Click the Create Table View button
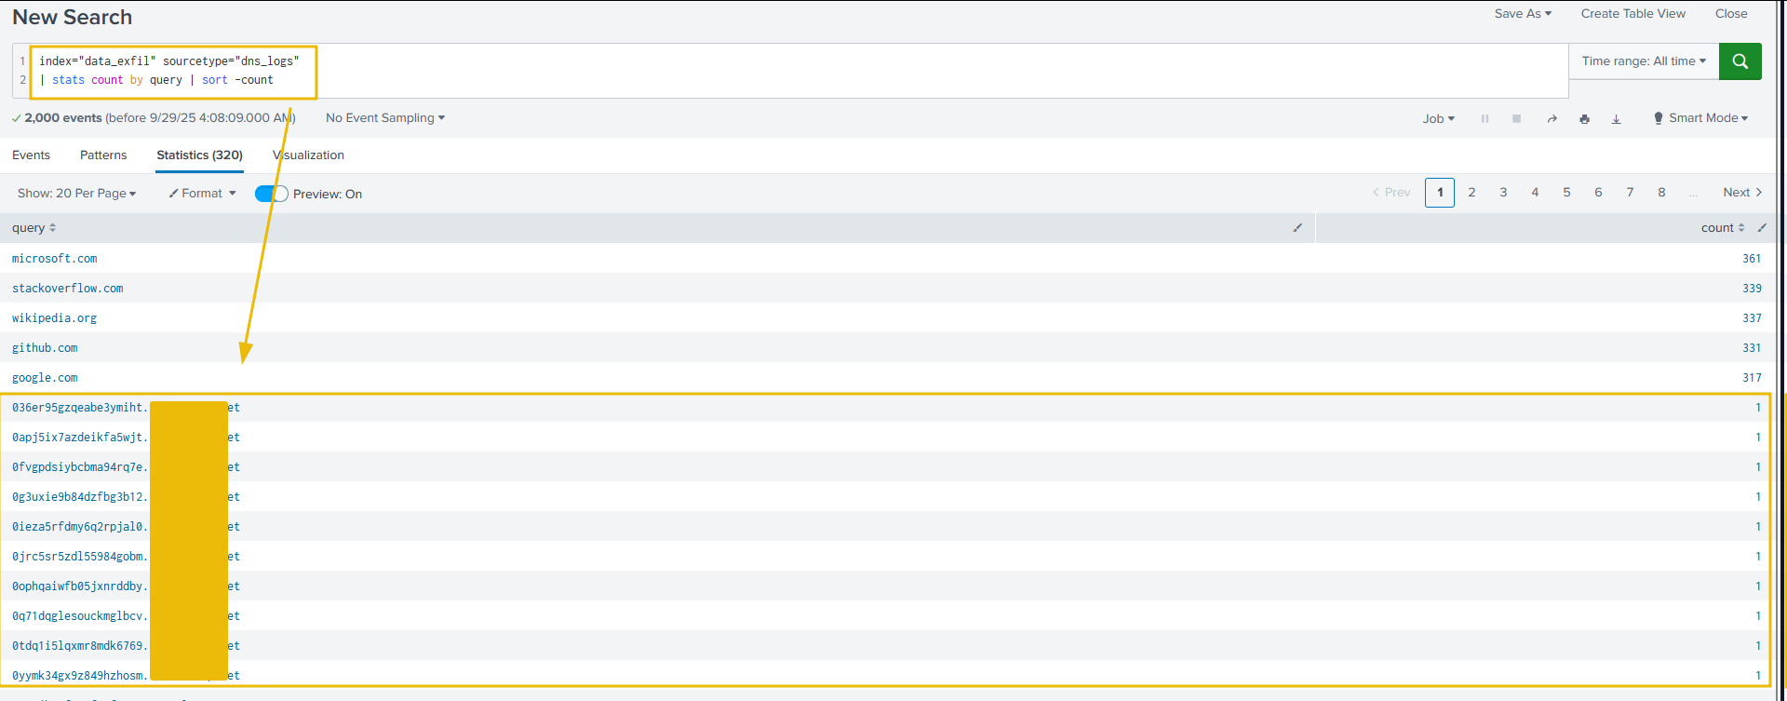1787x701 pixels. [1632, 14]
